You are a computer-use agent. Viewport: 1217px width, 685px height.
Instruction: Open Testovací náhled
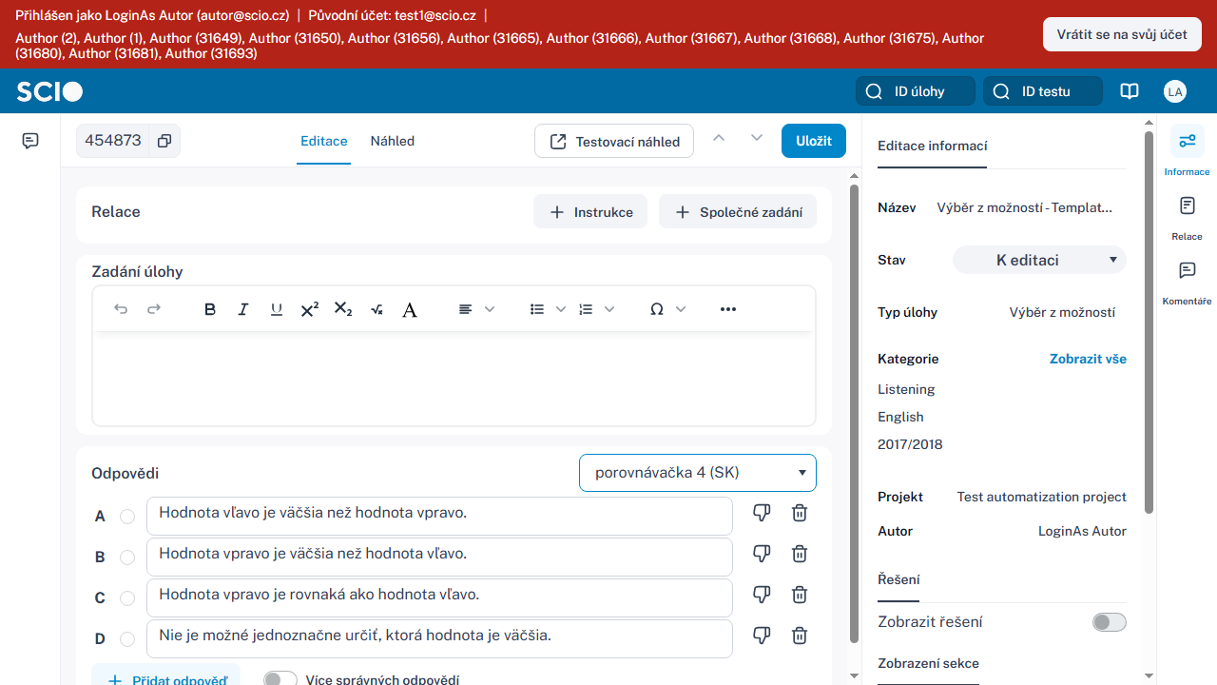(614, 141)
